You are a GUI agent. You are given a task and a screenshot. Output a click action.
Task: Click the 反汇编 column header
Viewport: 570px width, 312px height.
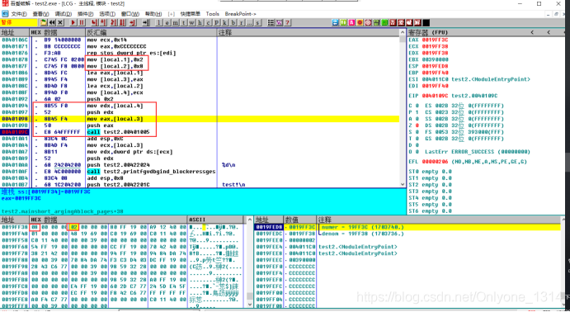pyautogui.click(x=151, y=32)
